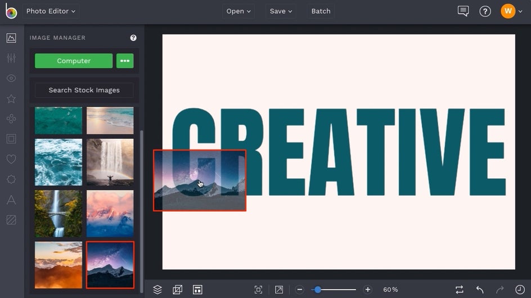
Task: Select the pink clouds mountain thumbnail
Action: tap(110, 214)
